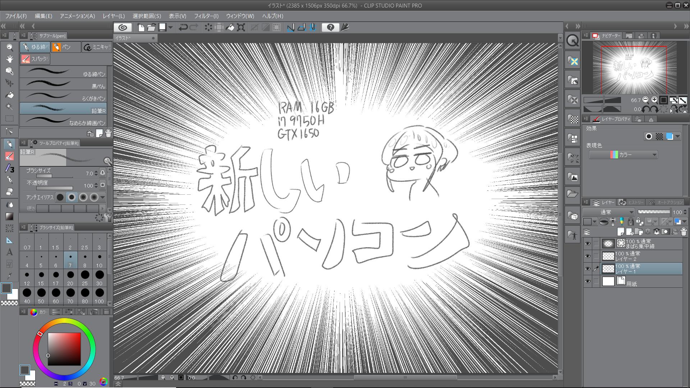Choose brush size 10 preset
This screenshot has width=690, height=388.
(99, 260)
